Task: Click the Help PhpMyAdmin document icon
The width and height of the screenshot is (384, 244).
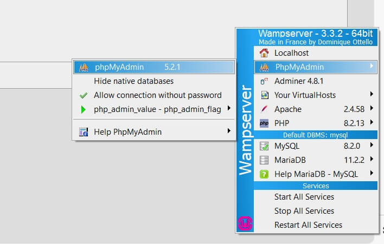Action: [x=84, y=132]
